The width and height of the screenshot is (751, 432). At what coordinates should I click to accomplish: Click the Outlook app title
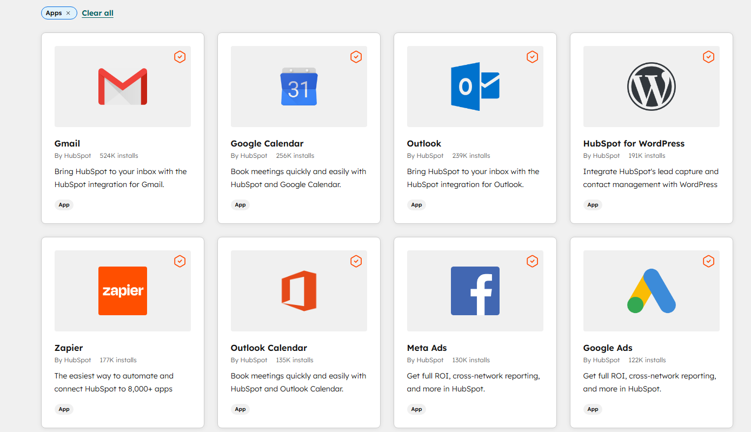424,143
